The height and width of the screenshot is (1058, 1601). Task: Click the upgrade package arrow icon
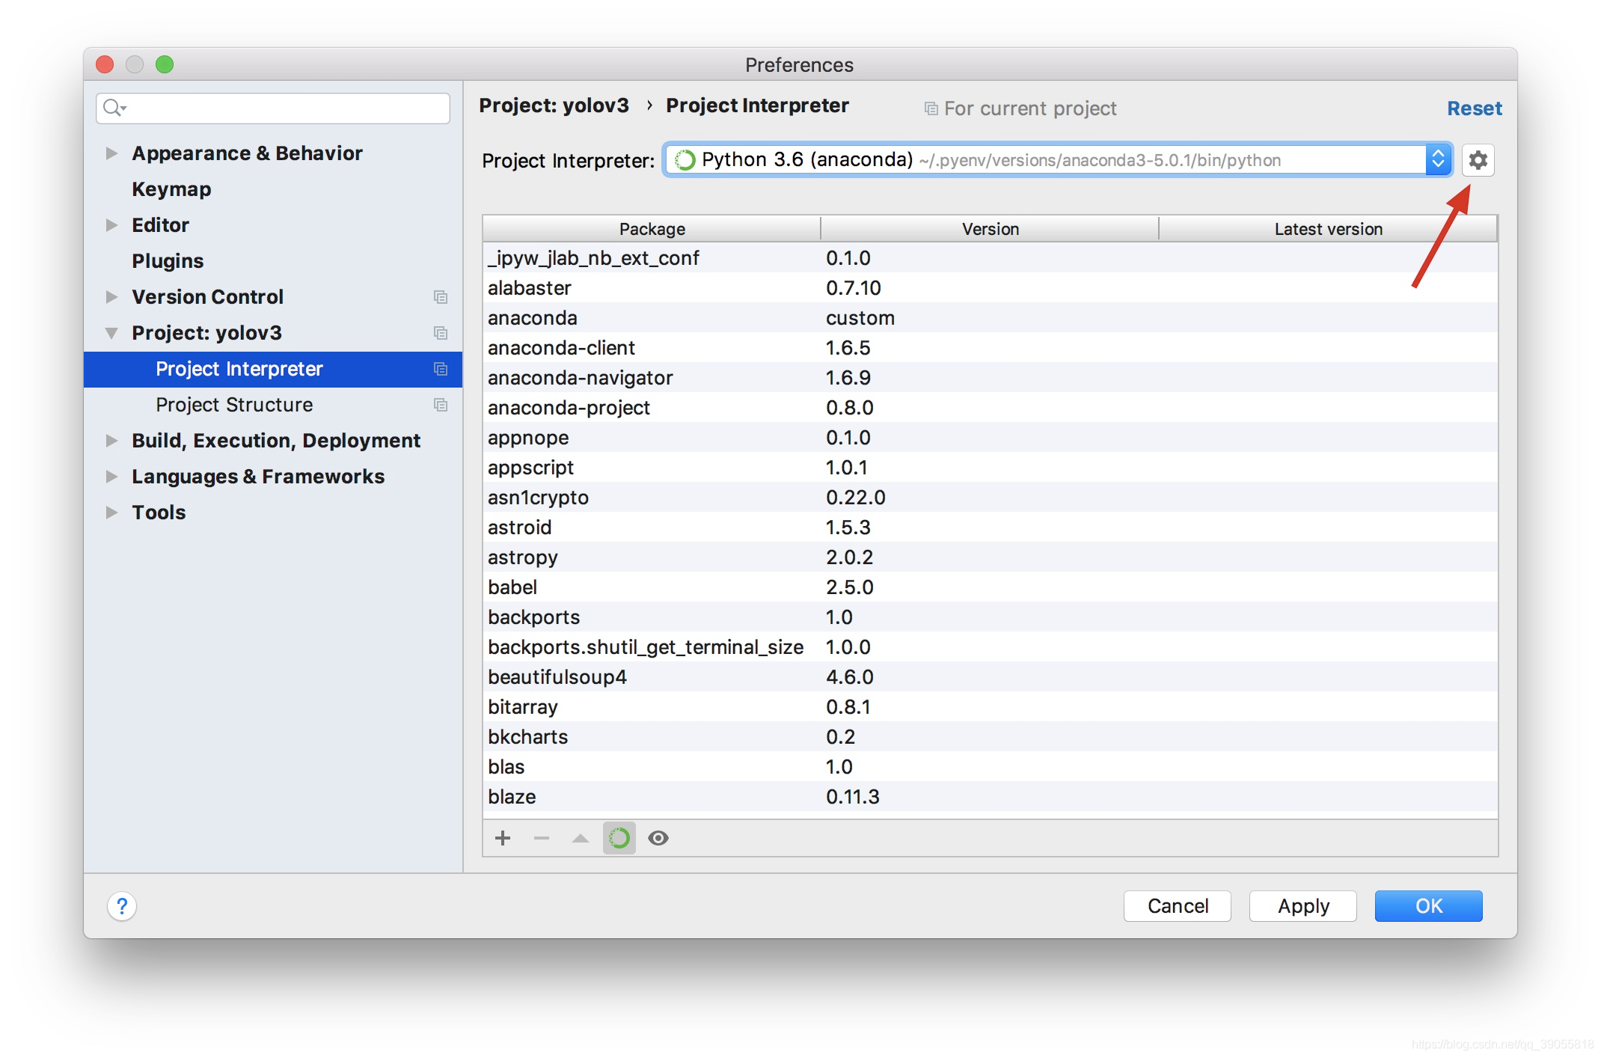(581, 838)
